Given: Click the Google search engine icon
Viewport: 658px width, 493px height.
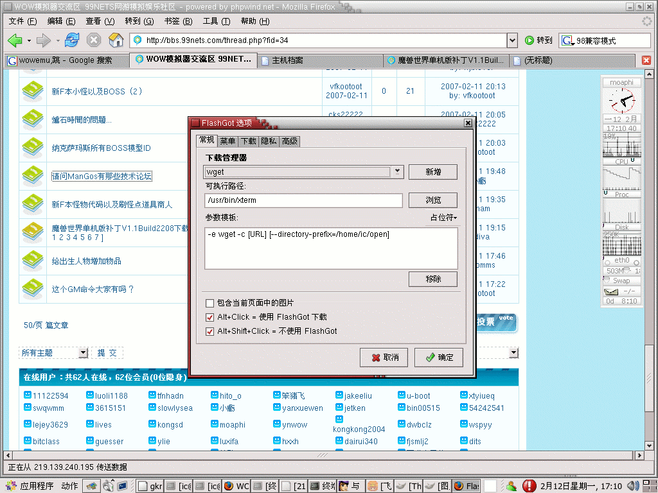Looking at the screenshot, I should click(x=567, y=40).
